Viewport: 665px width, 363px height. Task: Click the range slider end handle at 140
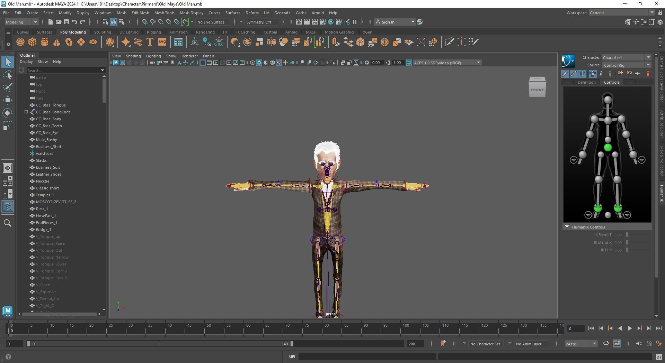pos(292,344)
